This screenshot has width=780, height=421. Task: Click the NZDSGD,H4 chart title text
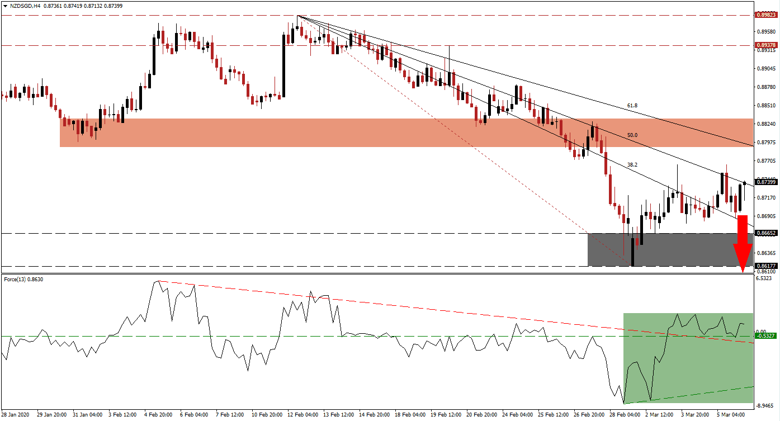24,5
